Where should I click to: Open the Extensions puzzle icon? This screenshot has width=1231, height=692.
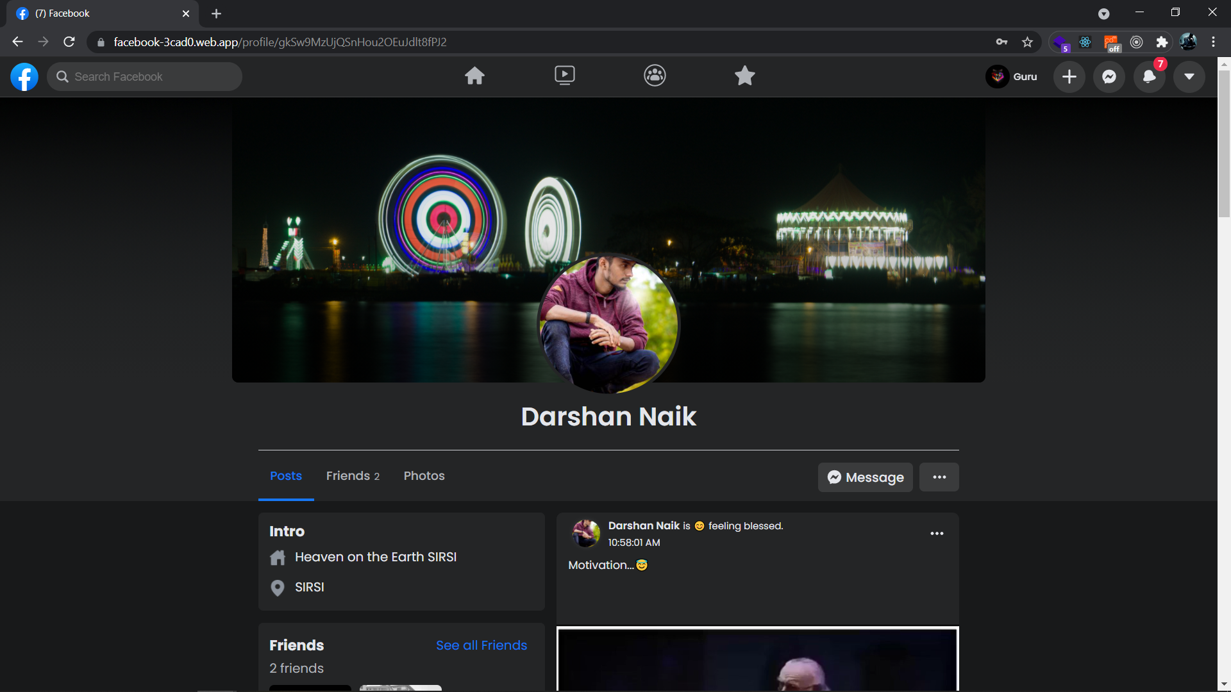coord(1162,42)
